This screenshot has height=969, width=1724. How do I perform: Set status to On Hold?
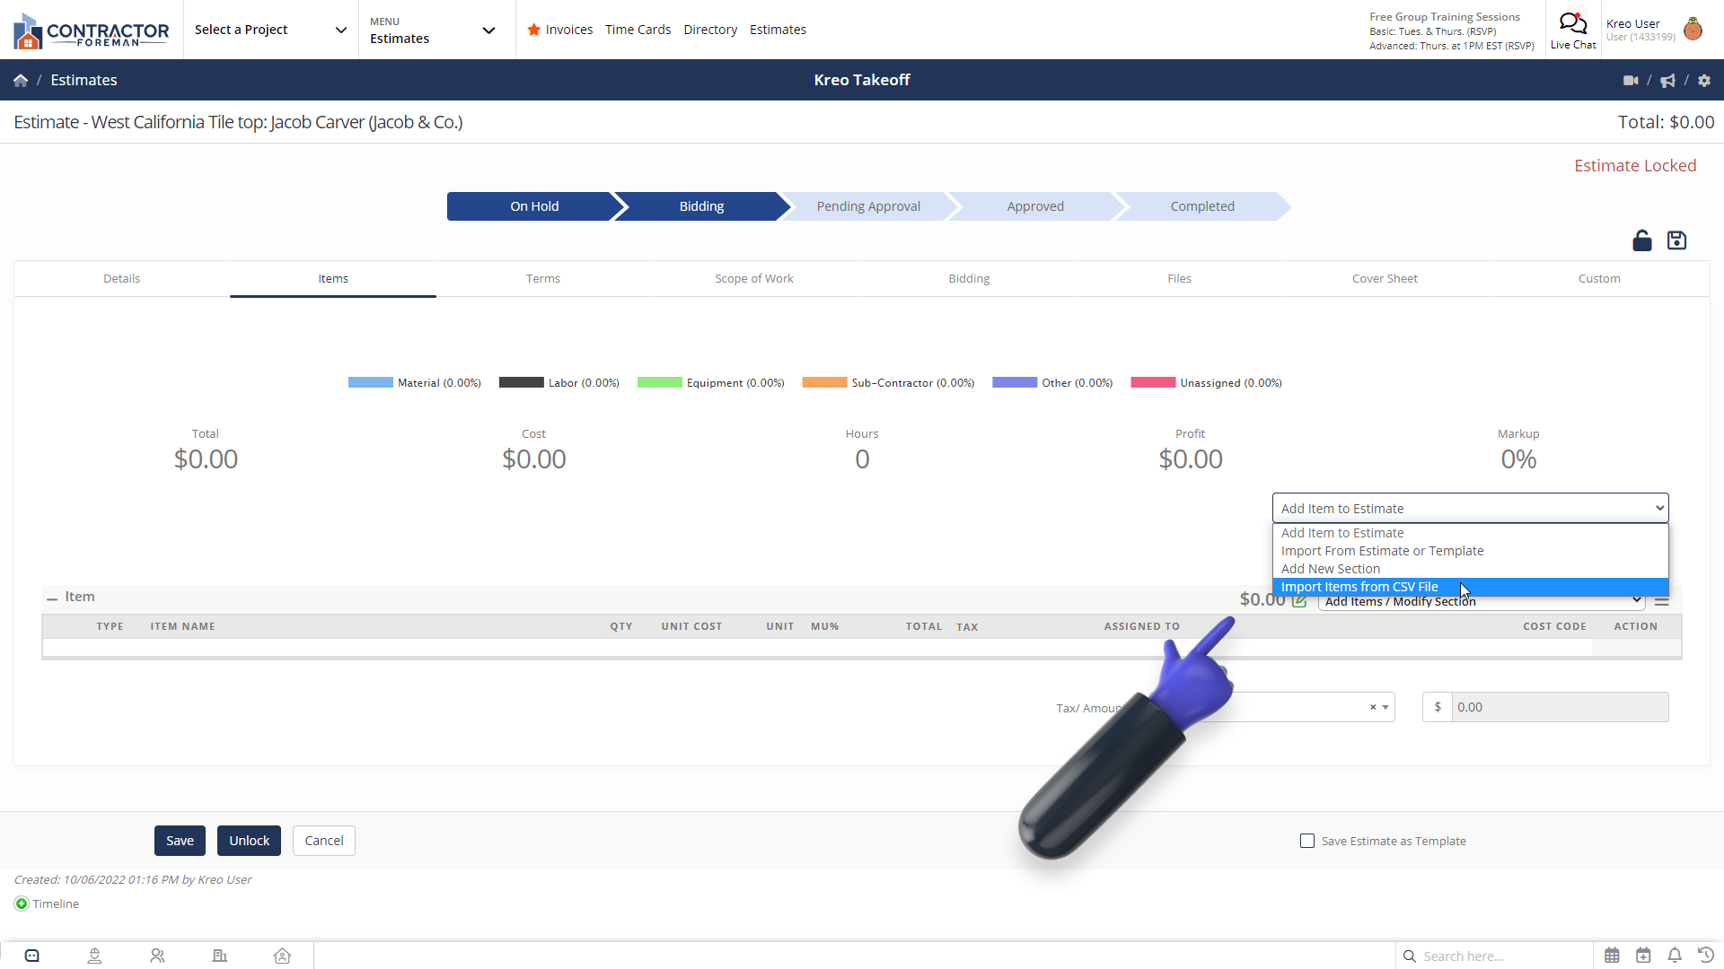(533, 206)
